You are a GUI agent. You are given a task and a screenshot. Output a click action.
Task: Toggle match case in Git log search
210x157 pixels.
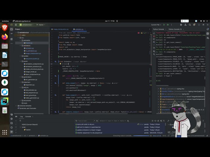pos(97,121)
